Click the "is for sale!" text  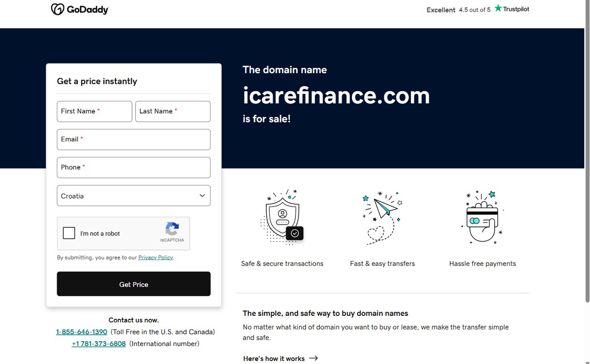point(267,119)
